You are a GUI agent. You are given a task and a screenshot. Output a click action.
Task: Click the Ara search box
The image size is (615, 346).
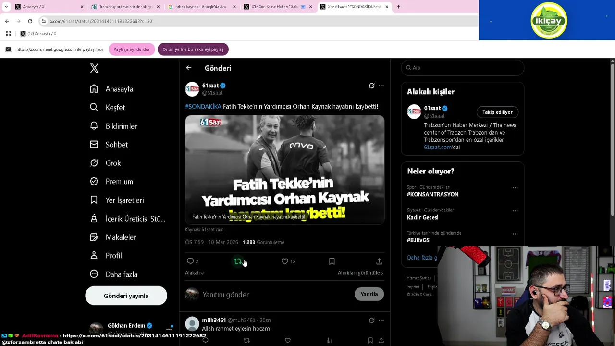pos(462,68)
